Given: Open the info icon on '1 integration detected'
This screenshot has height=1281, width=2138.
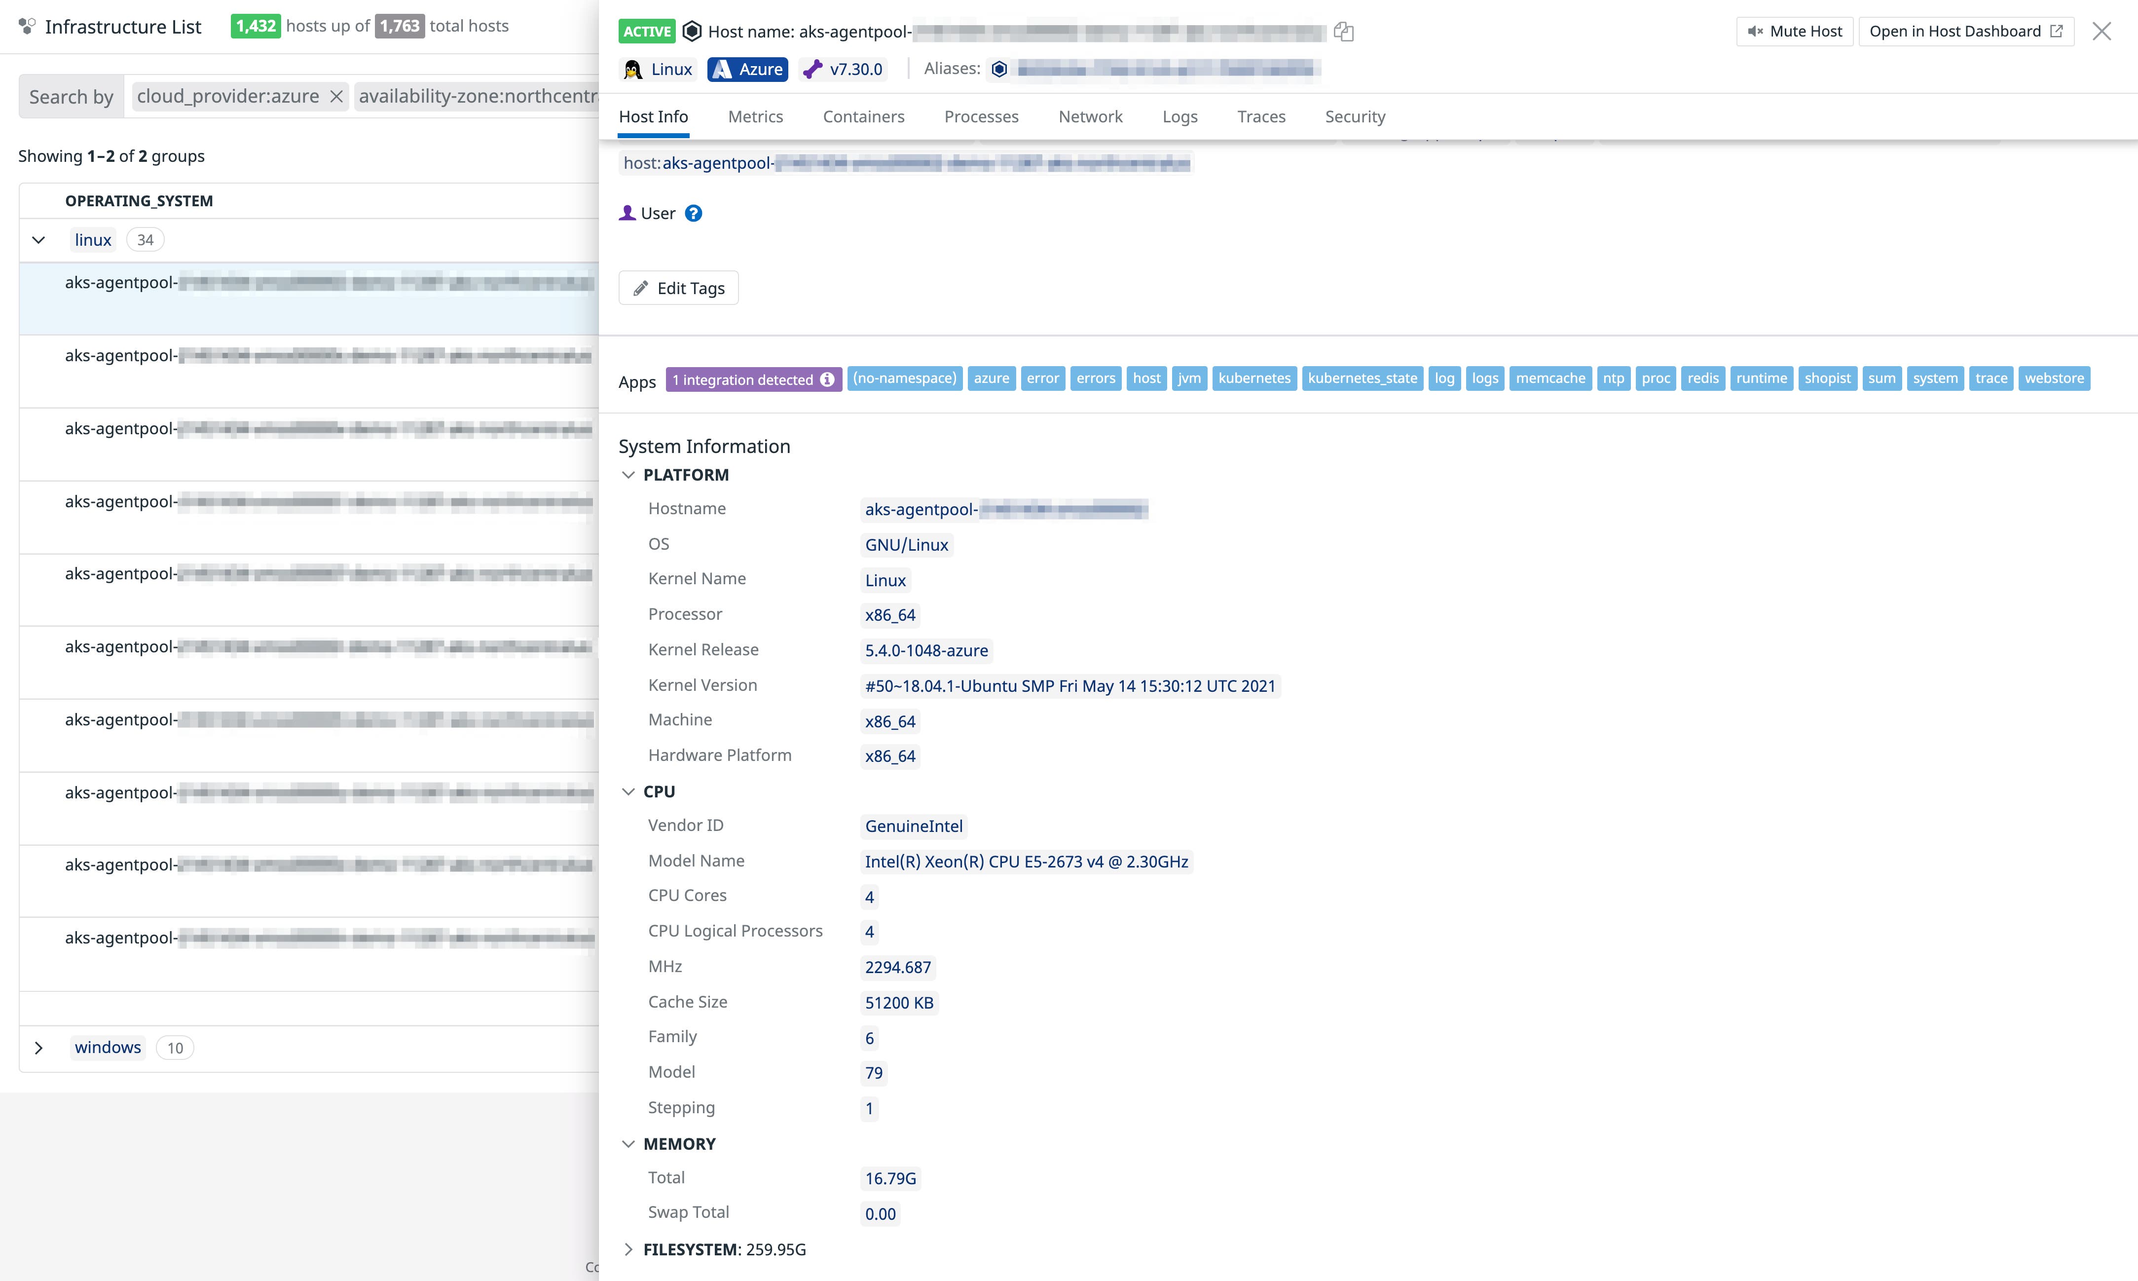Looking at the screenshot, I should [x=827, y=380].
